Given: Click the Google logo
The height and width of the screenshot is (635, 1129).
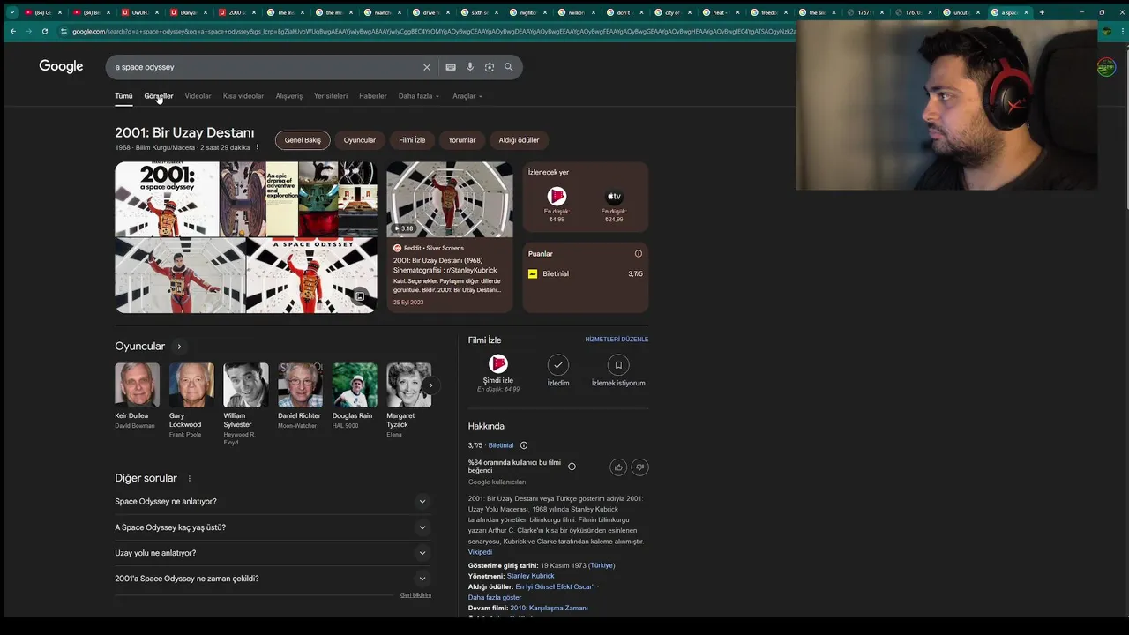Looking at the screenshot, I should 61,66.
